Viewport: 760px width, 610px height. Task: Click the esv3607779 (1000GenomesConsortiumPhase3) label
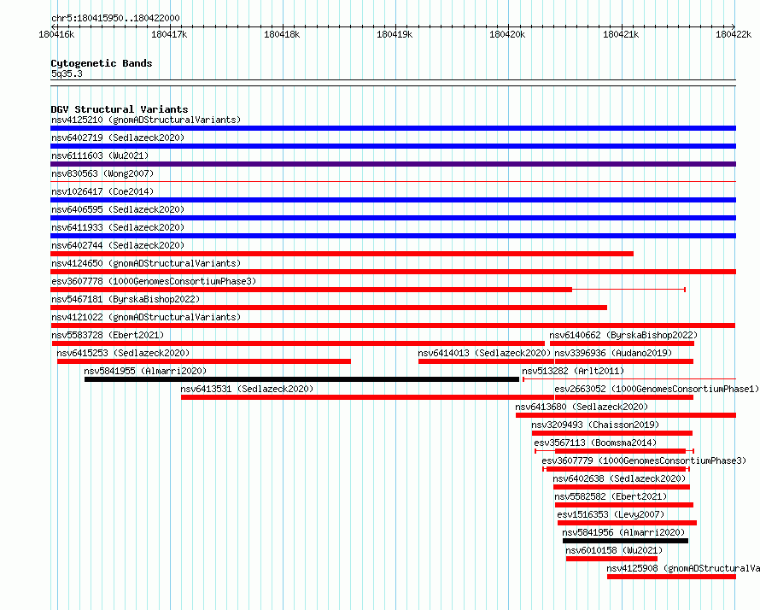(x=644, y=460)
